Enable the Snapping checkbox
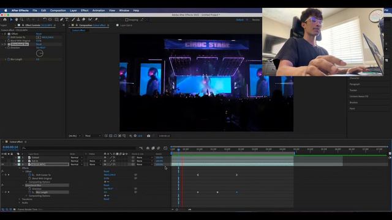The height and width of the screenshot is (220, 392). point(127,20)
